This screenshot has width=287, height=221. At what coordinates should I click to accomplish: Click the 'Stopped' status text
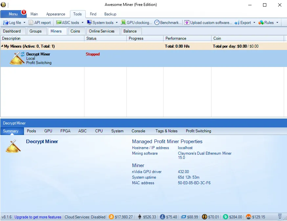(93, 54)
